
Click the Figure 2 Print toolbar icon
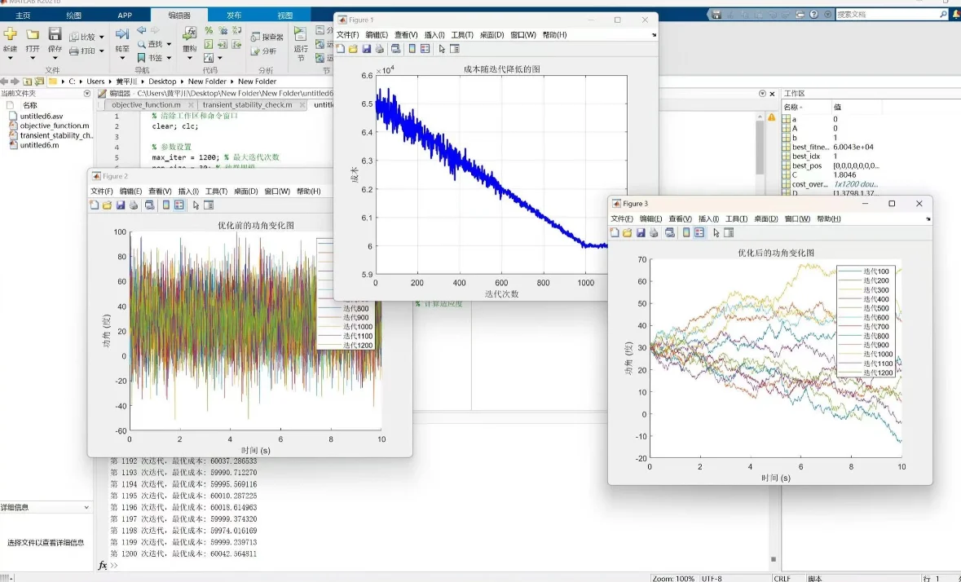[x=133, y=205]
